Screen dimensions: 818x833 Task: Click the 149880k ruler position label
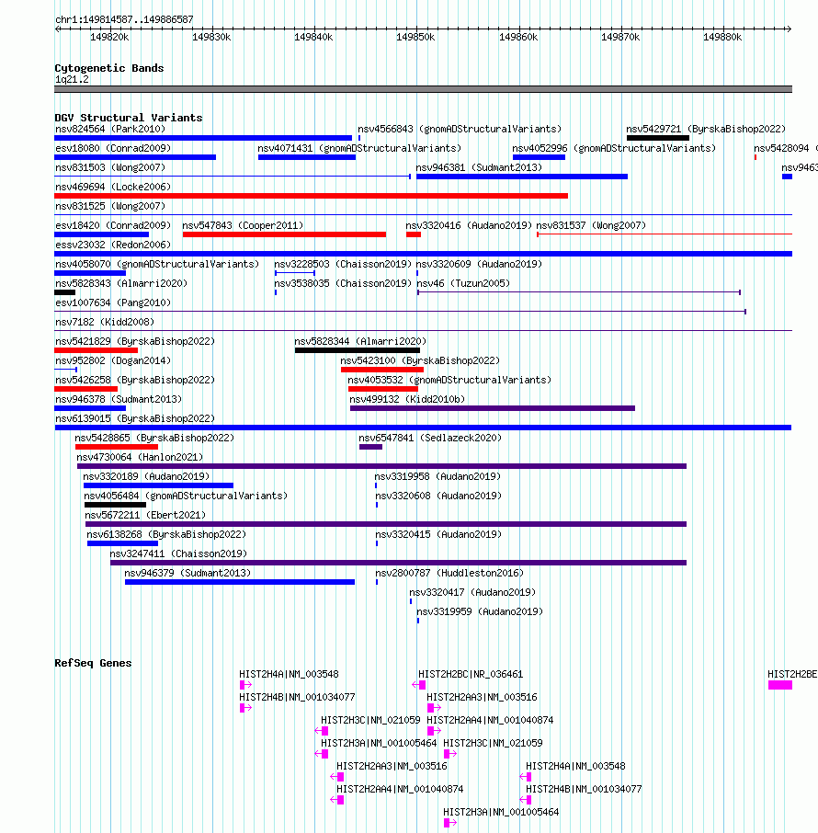722,37
